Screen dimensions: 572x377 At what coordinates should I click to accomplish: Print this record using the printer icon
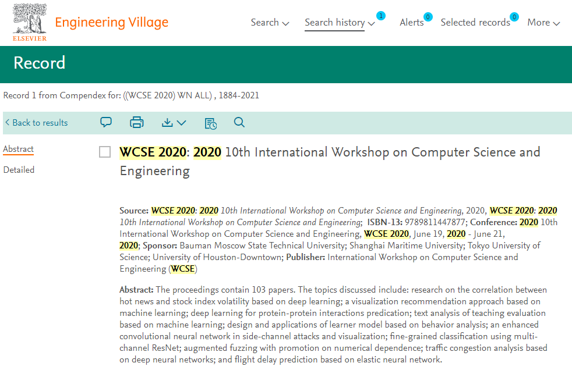(136, 122)
